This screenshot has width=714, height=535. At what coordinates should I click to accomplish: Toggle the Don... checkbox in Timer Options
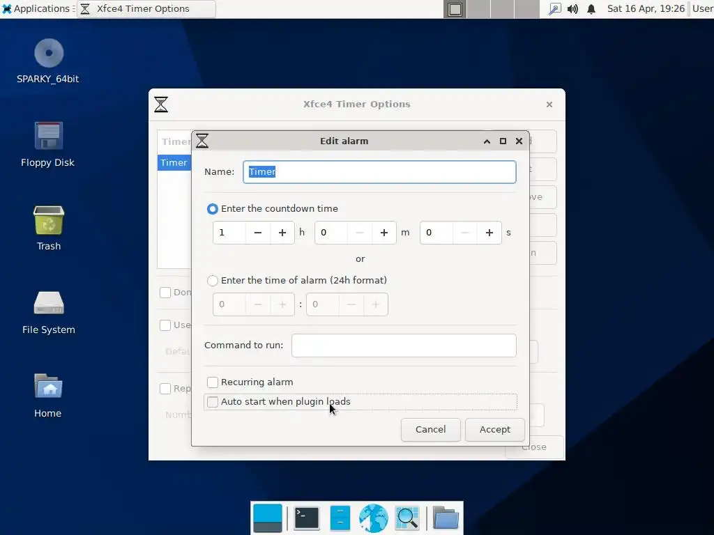[x=165, y=292]
